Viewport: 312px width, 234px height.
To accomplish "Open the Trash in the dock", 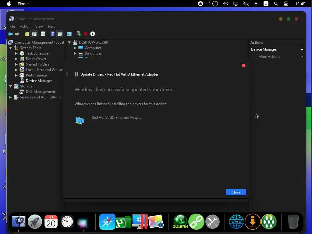I will point(293,222).
